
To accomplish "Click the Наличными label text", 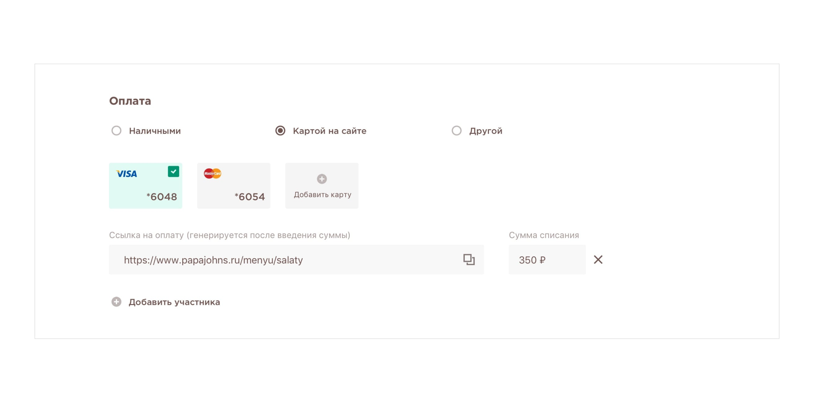I will point(155,131).
